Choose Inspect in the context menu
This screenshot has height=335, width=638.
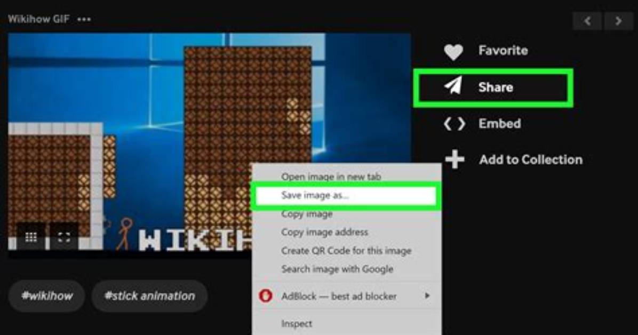346,324
